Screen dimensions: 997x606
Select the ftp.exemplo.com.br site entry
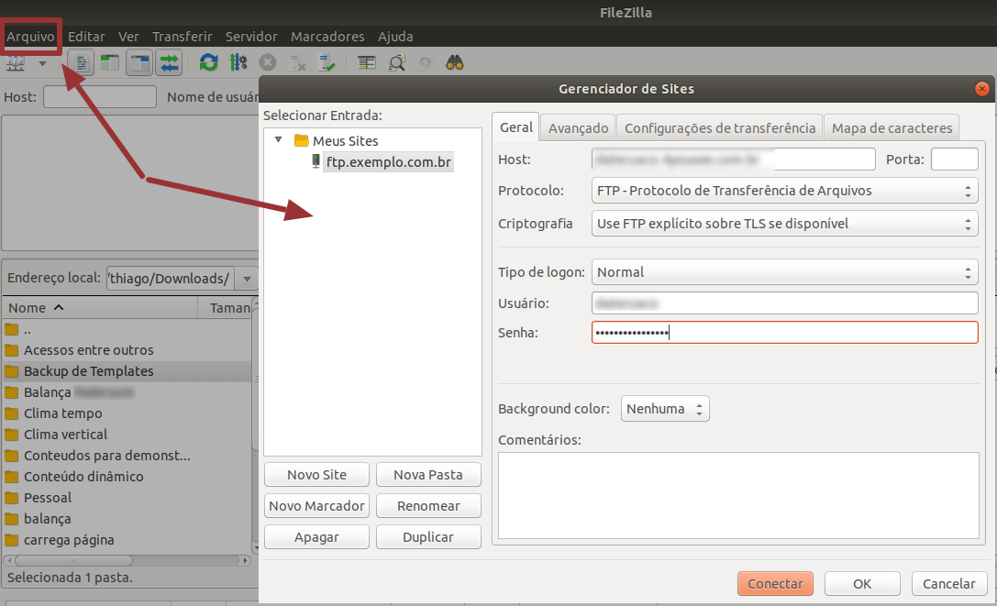[x=389, y=162]
